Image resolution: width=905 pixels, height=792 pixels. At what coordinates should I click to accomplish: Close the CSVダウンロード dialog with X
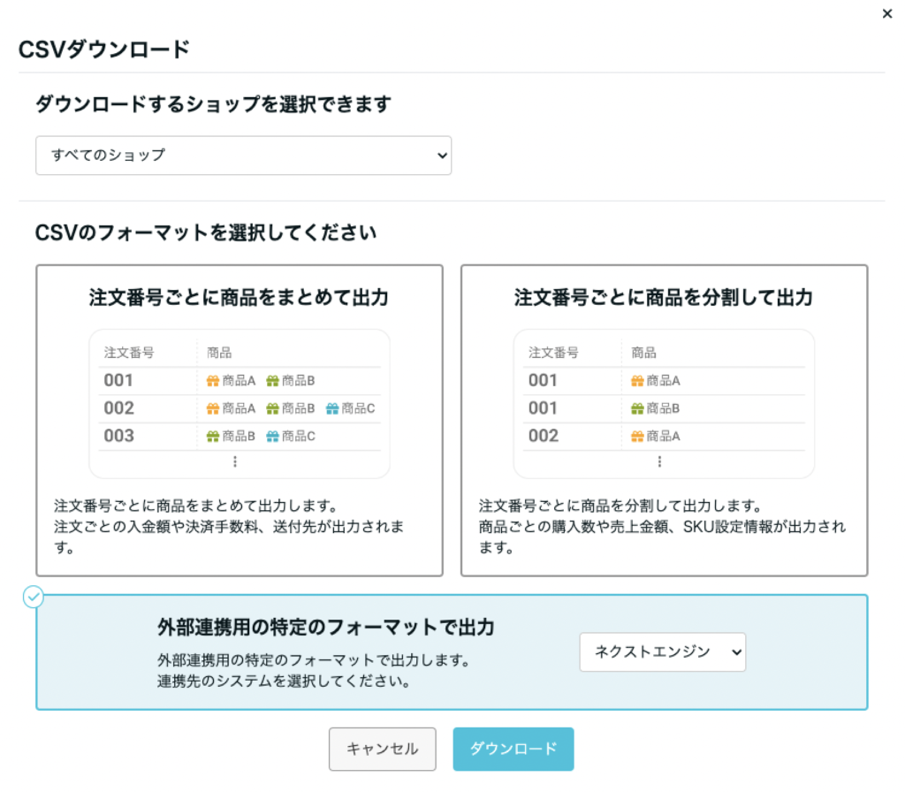[887, 14]
